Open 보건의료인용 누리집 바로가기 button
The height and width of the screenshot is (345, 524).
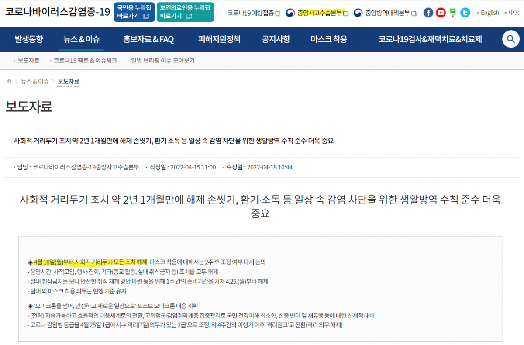[x=185, y=12]
